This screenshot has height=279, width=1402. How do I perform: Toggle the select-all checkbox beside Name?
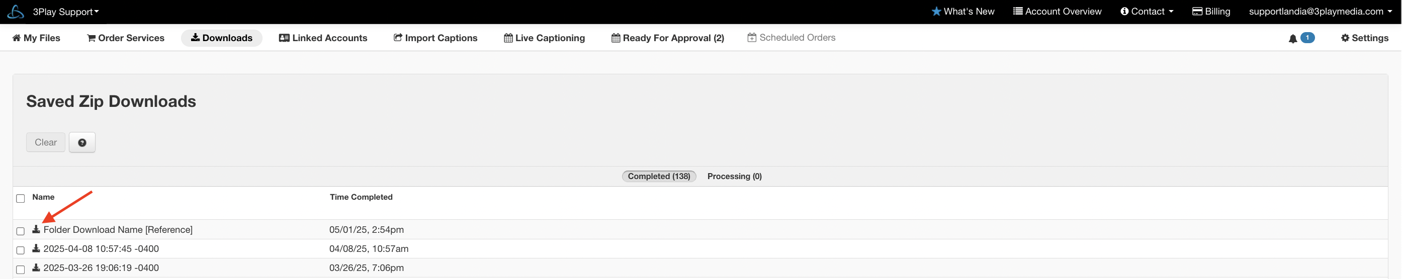[21, 198]
